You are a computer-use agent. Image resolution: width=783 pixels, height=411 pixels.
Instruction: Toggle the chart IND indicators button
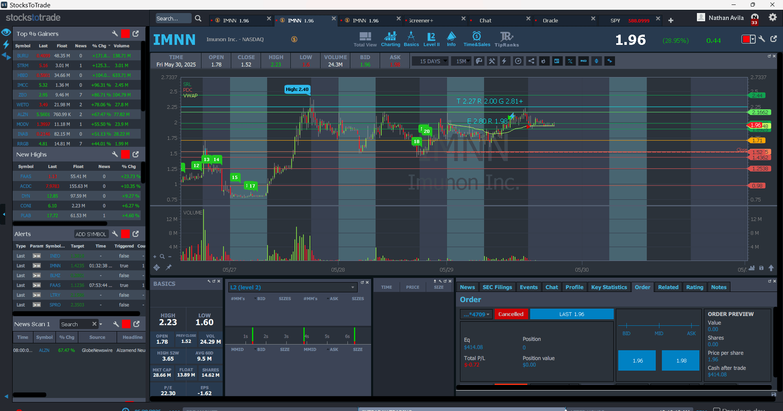tap(583, 61)
